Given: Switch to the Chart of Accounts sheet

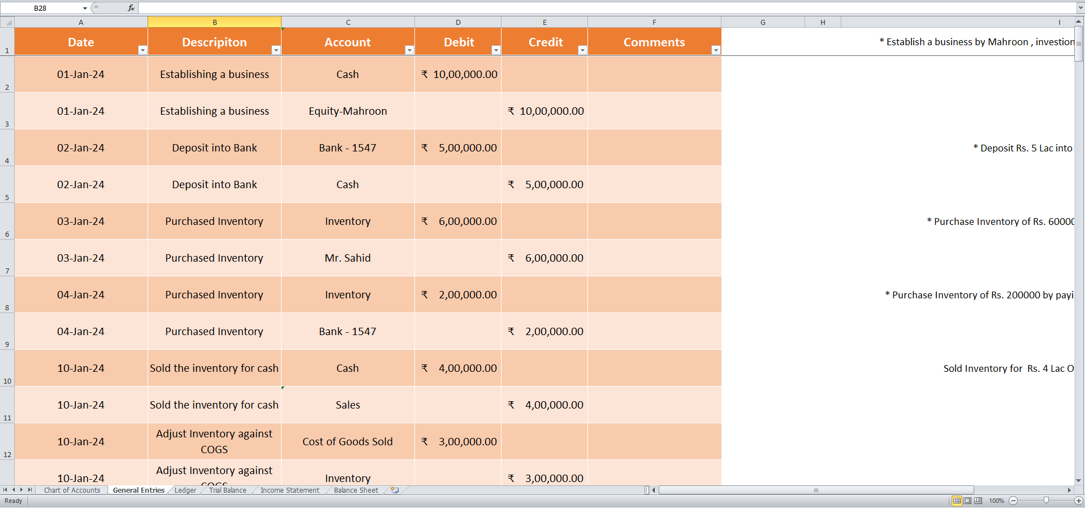Looking at the screenshot, I should pyautogui.click(x=72, y=490).
